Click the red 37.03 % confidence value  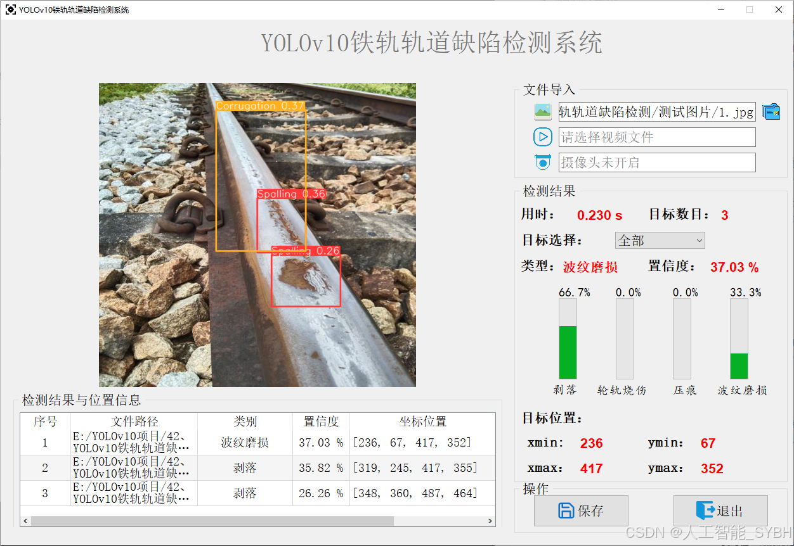pos(734,267)
